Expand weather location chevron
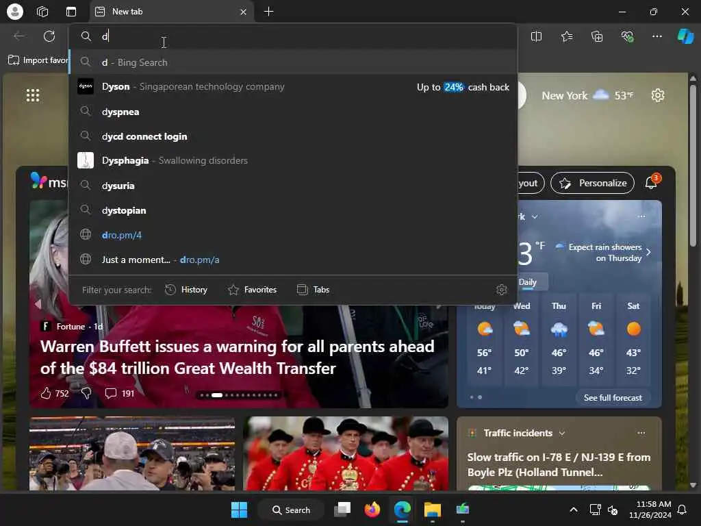The image size is (701, 526). (x=535, y=216)
